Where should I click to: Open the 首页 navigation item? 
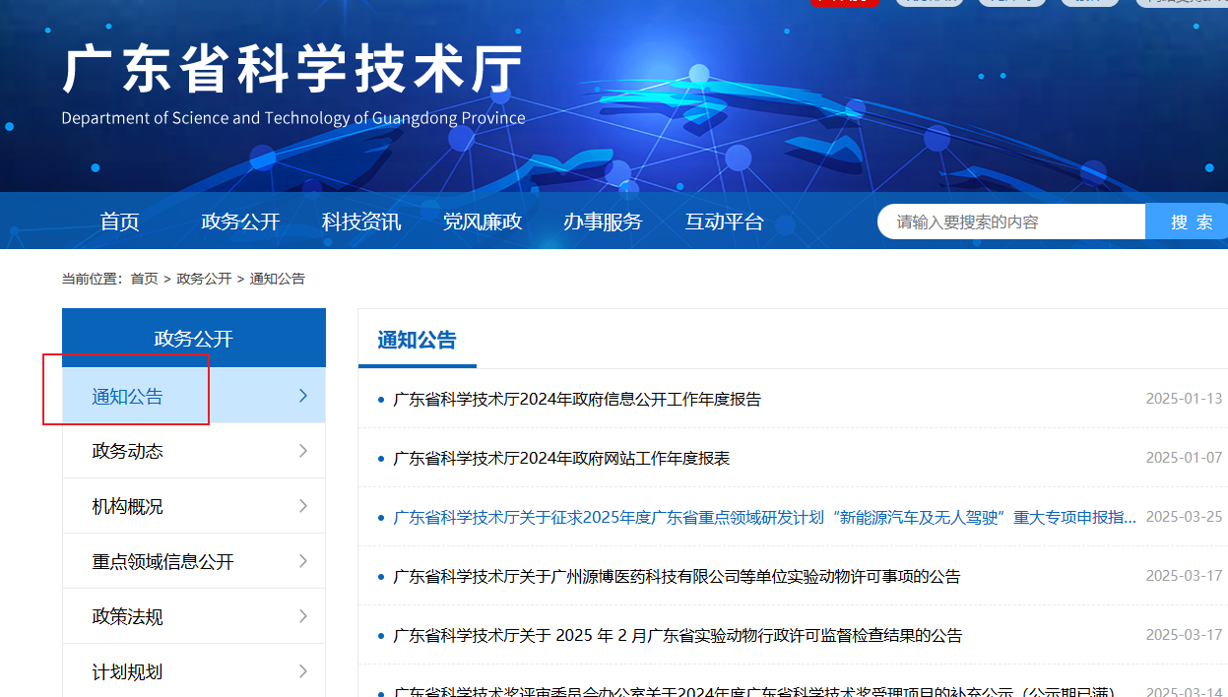(120, 222)
